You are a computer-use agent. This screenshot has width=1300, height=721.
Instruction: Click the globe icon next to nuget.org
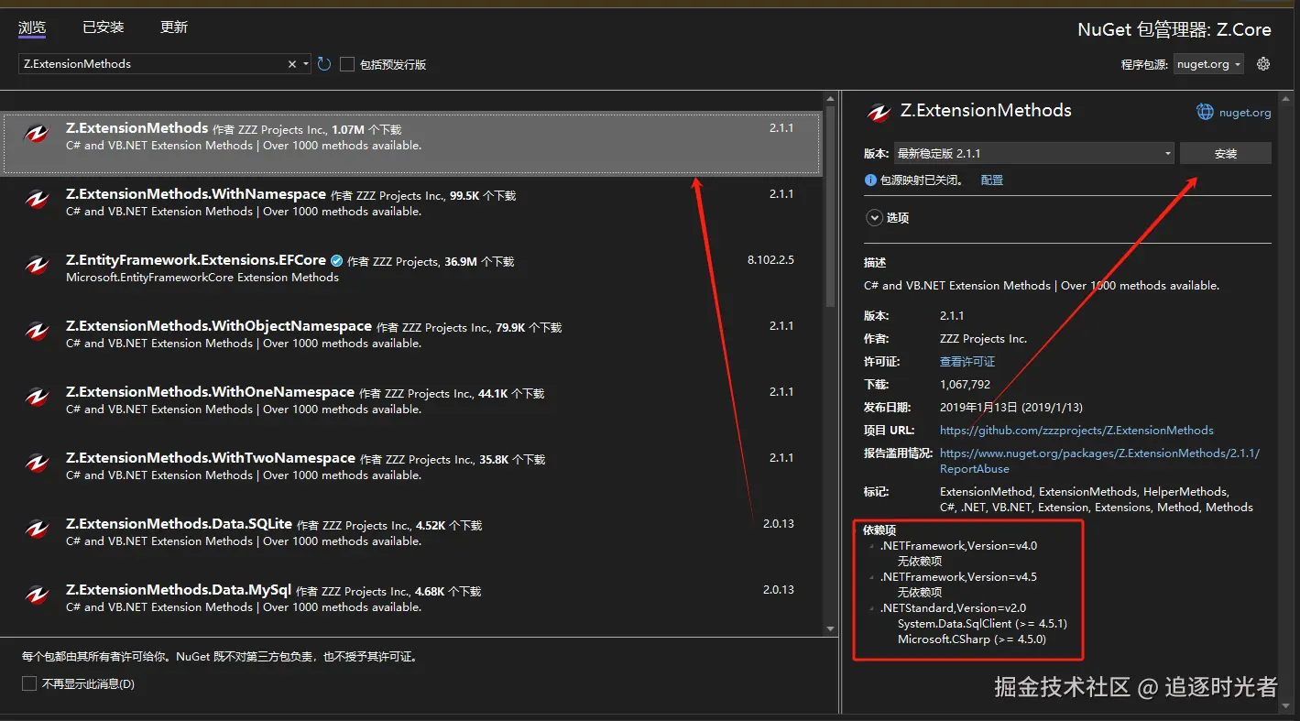pyautogui.click(x=1205, y=112)
